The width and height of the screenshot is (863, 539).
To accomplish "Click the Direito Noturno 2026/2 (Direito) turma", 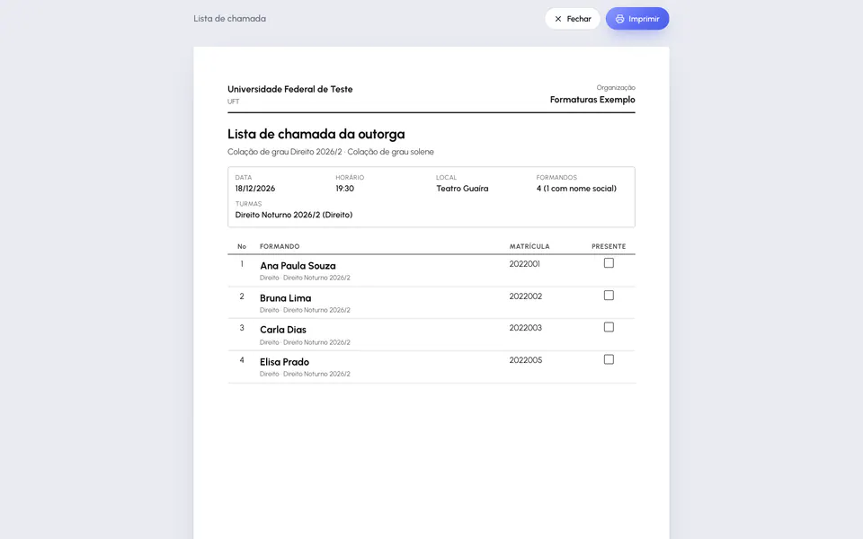I will pyautogui.click(x=294, y=215).
